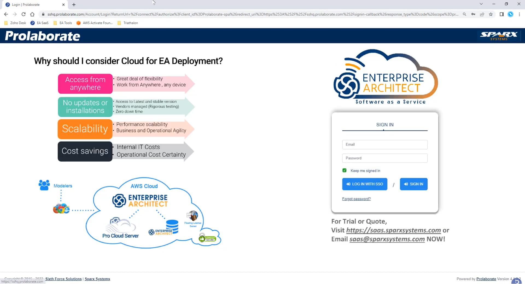525x284 pixels.
Task: Open the Forgot password link
Action: point(356,199)
